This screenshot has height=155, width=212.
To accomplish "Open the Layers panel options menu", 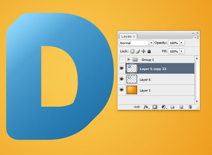I will [197, 37].
